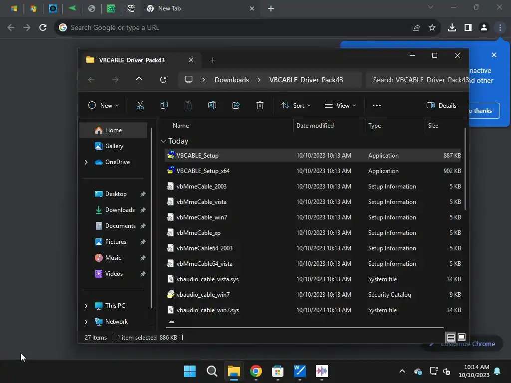Select the vbaudio_cable_vista.sys file
Viewport: 511px width, 383px height.
coord(313,279)
